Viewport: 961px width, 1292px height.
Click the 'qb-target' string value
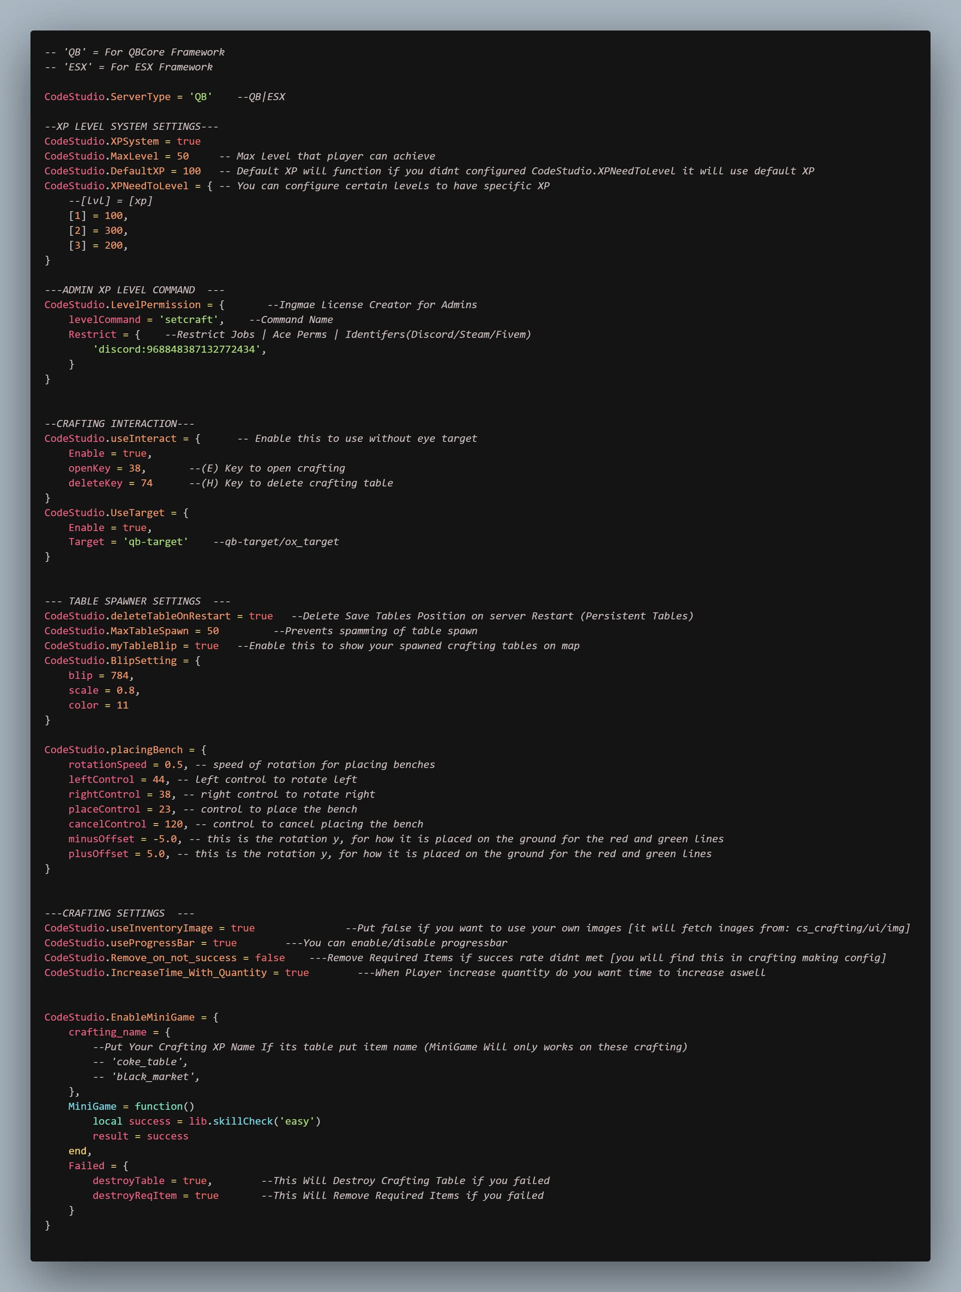[x=155, y=542]
